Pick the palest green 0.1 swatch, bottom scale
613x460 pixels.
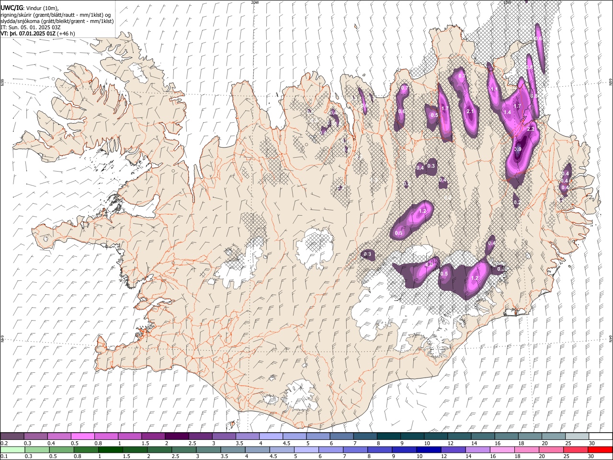pyautogui.click(x=12, y=449)
